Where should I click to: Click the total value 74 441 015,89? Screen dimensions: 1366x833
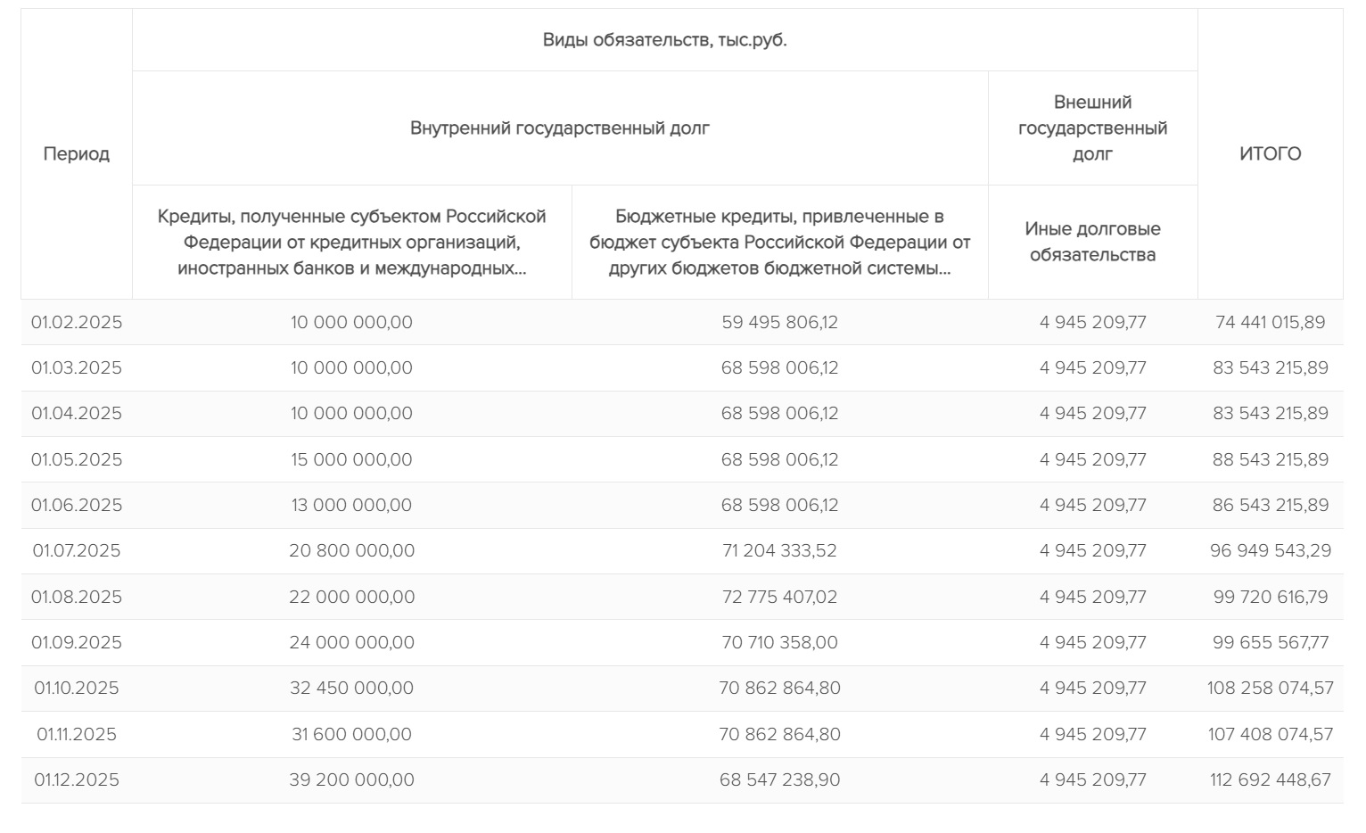pos(1270,322)
